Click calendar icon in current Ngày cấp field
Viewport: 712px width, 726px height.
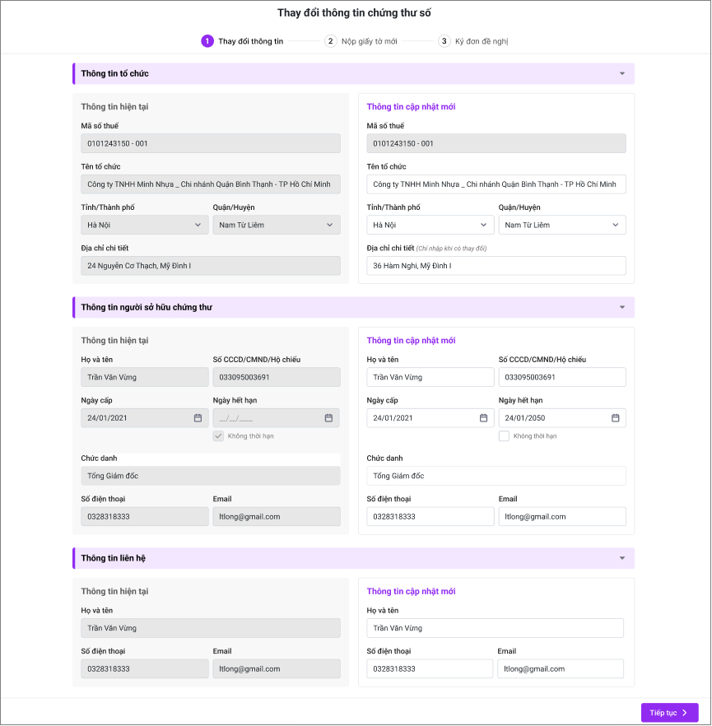198,417
